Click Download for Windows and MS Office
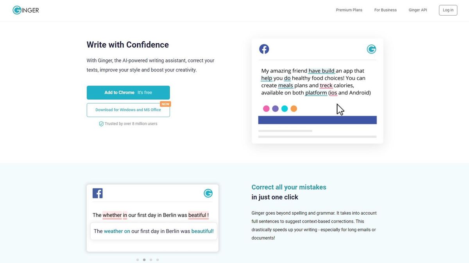Image resolution: width=469 pixels, height=263 pixels. [128, 110]
